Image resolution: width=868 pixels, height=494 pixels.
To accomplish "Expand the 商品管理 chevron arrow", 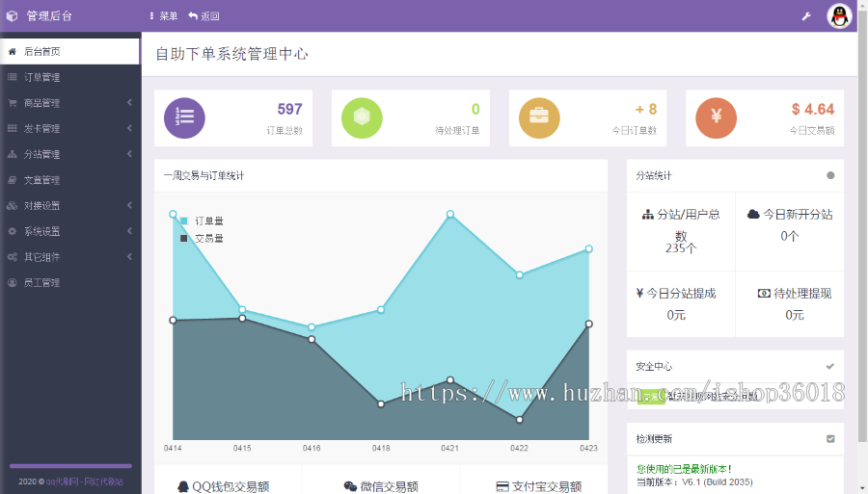I will click(129, 103).
